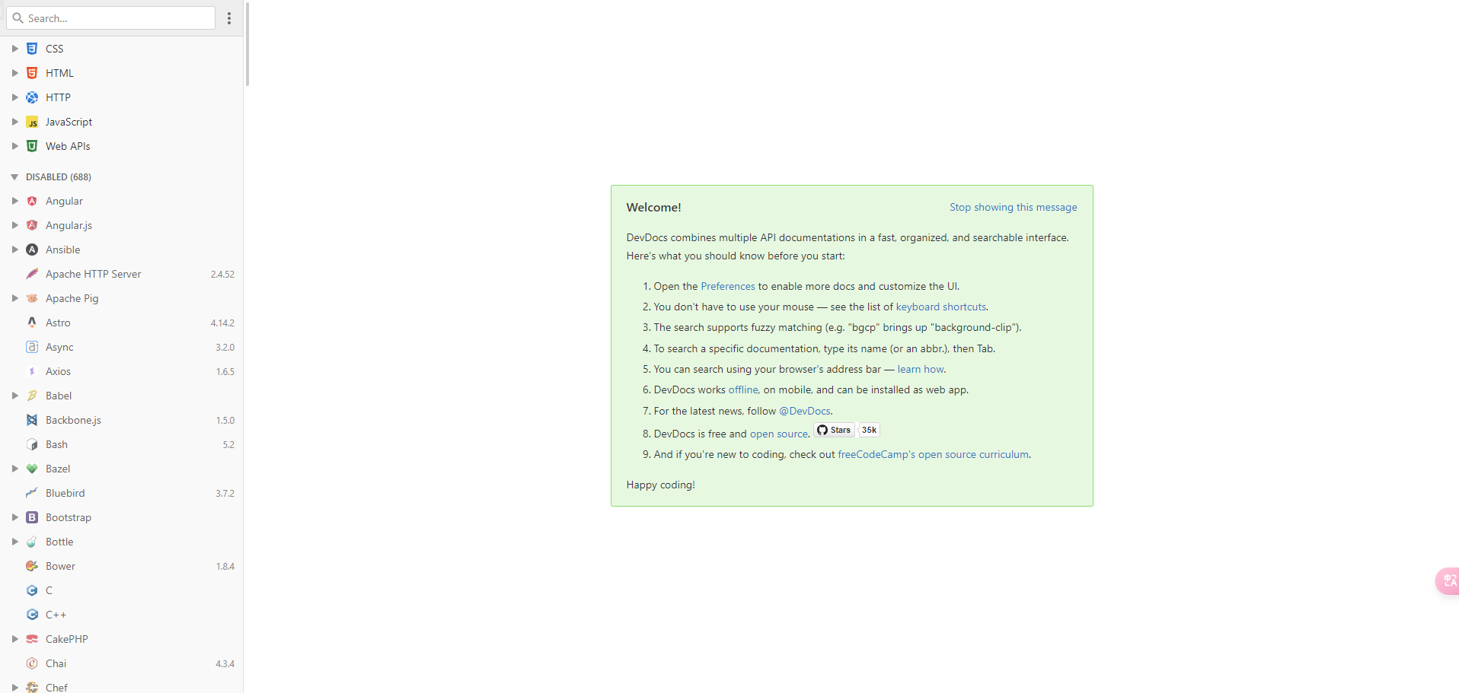Click the Web APIs shield icon

32,146
